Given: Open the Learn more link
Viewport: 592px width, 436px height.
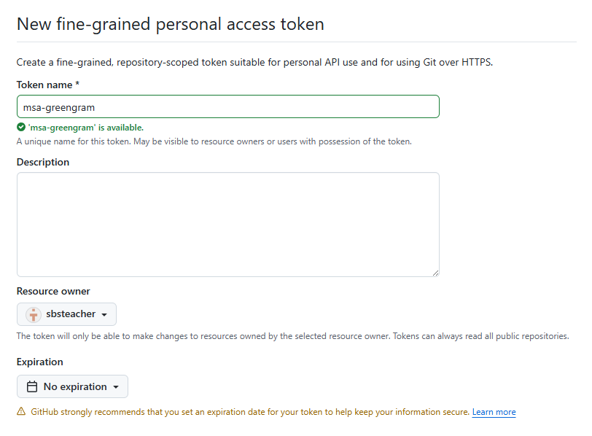Looking at the screenshot, I should point(494,412).
